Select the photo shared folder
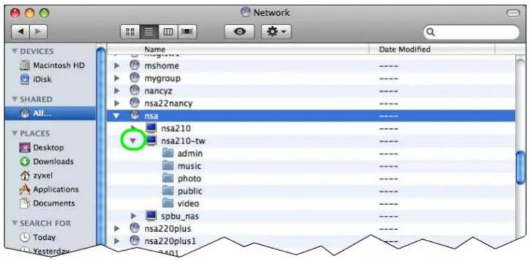The width and height of the screenshot is (530, 260). (x=168, y=178)
